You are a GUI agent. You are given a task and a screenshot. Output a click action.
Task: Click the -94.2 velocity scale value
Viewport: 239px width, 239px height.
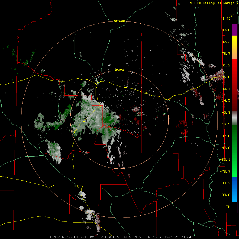[x=225, y=183]
